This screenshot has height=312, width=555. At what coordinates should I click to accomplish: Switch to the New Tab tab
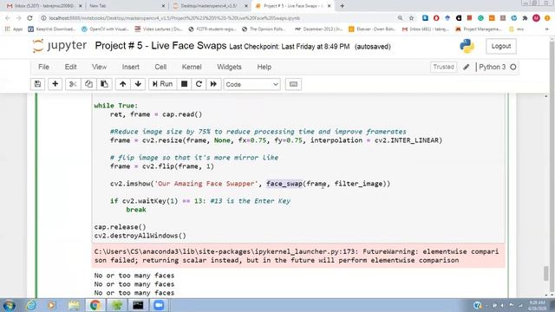click(x=126, y=6)
